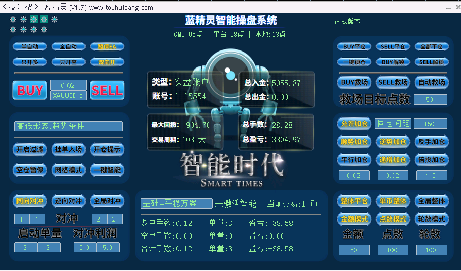The image size is (461, 271).
Task: Click the spacing field showing 150
Action: point(430,124)
